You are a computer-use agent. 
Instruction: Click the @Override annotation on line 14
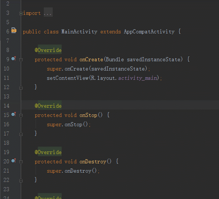48,106
